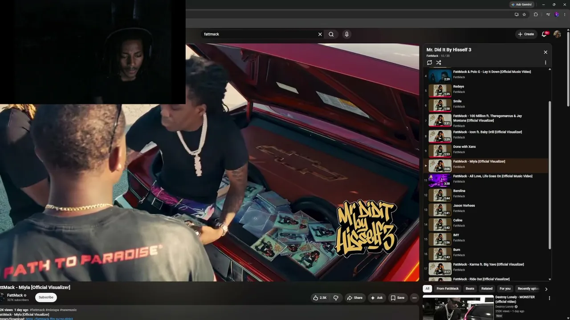Play Burn from the playlist
The image size is (570, 320).
486,253
